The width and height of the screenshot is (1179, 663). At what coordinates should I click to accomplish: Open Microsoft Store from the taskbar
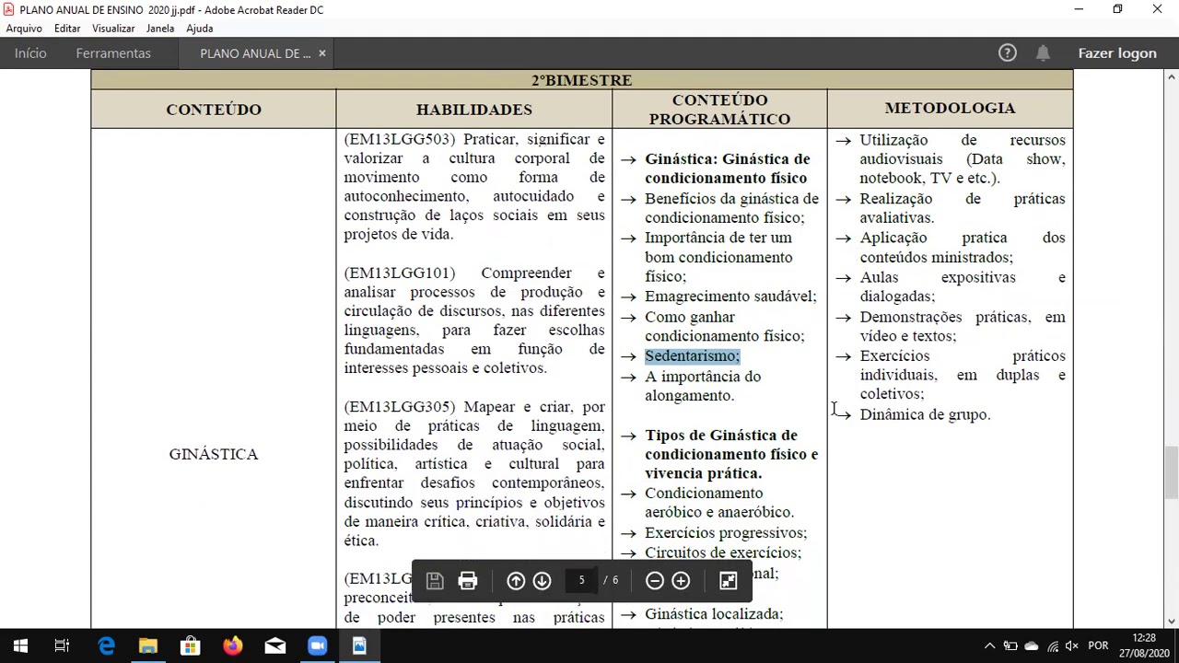[190, 646]
